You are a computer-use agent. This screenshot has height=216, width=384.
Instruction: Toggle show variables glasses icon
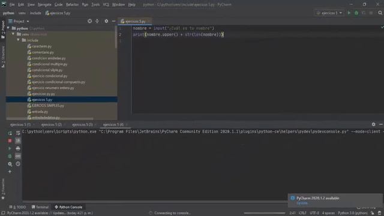point(18,156)
